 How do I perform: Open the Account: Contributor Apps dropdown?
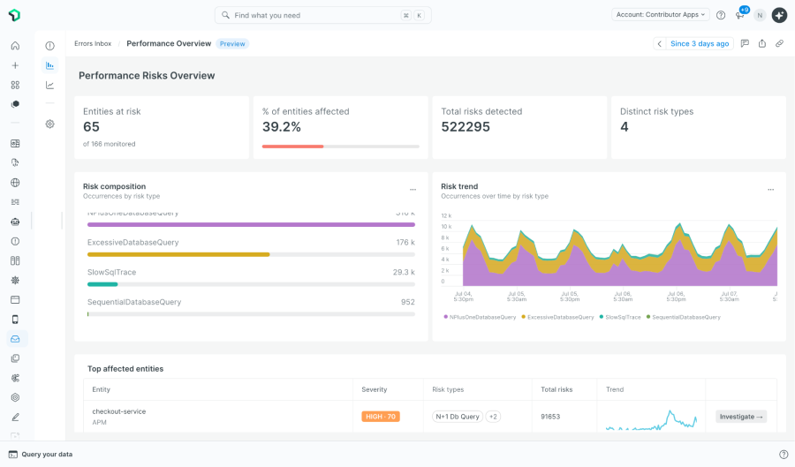660,15
